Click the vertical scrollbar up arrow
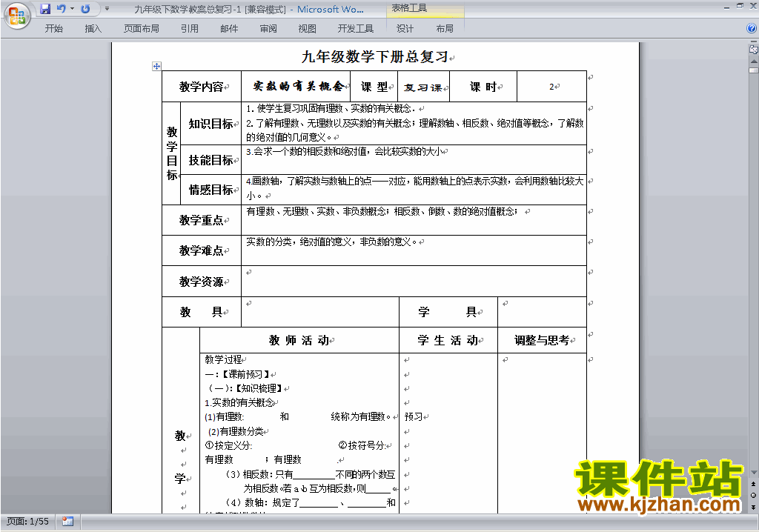Image resolution: width=759 pixels, height=532 pixels. click(754, 62)
